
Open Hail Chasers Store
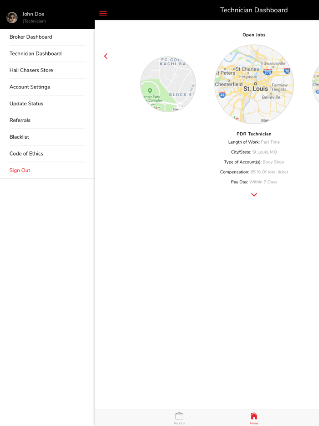[47, 70]
